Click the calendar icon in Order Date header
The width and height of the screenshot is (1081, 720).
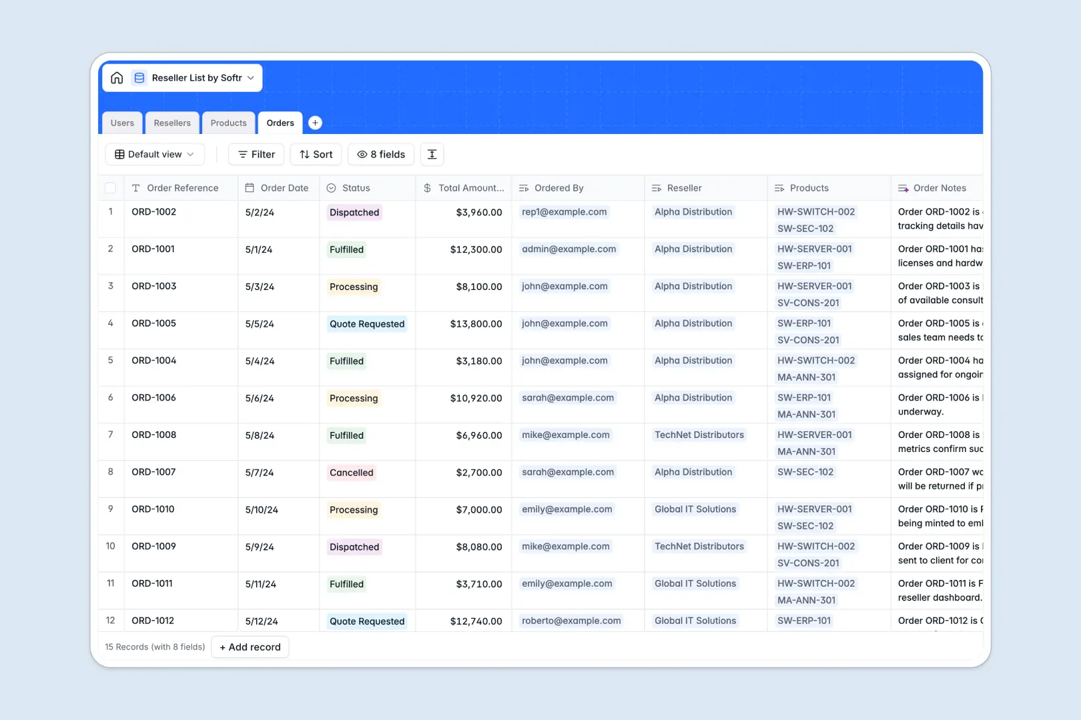[x=250, y=187]
